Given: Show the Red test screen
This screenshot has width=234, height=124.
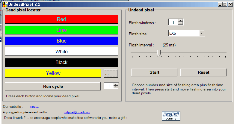Looking at the screenshot, I should [61, 19].
